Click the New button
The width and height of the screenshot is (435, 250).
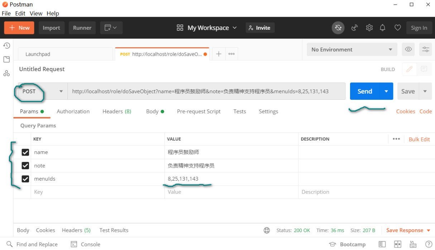click(x=19, y=28)
